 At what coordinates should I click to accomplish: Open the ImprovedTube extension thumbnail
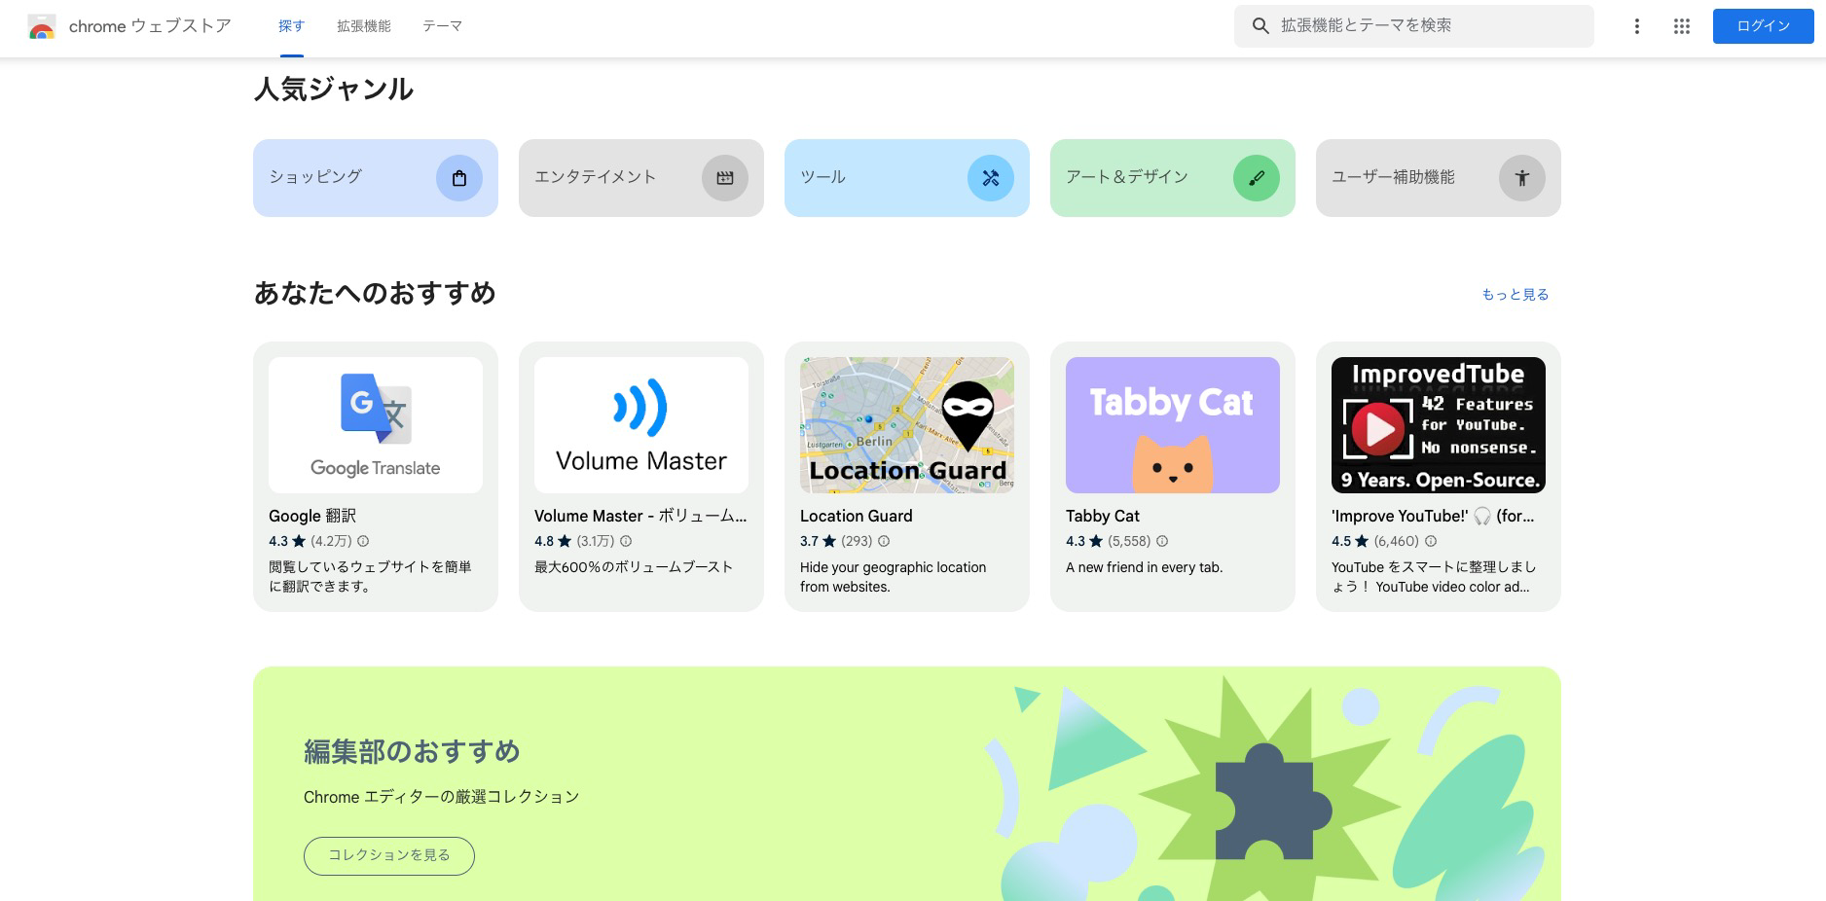pos(1438,425)
